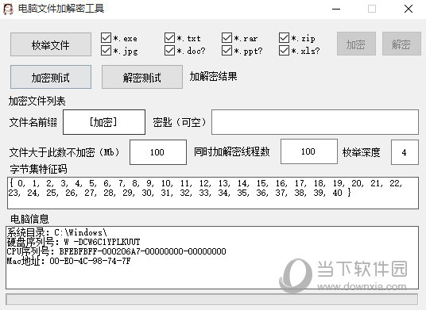Click the 系统目录 line in computer info

[56, 232]
